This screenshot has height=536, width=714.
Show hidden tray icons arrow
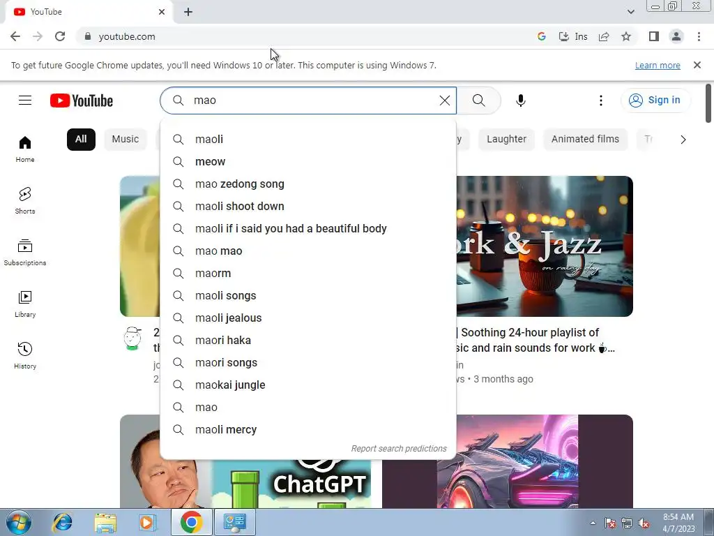[x=593, y=523]
